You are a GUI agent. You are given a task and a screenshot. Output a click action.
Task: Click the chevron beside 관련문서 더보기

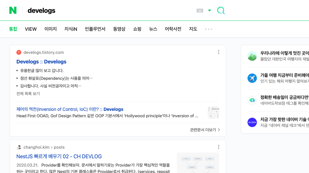(x=219, y=130)
